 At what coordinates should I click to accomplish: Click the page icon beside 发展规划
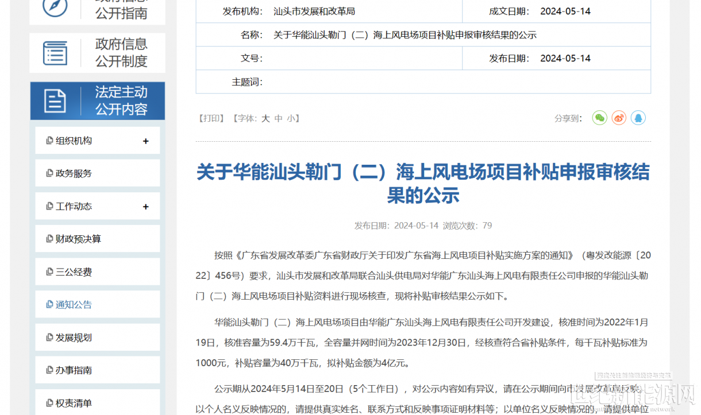[x=49, y=338]
